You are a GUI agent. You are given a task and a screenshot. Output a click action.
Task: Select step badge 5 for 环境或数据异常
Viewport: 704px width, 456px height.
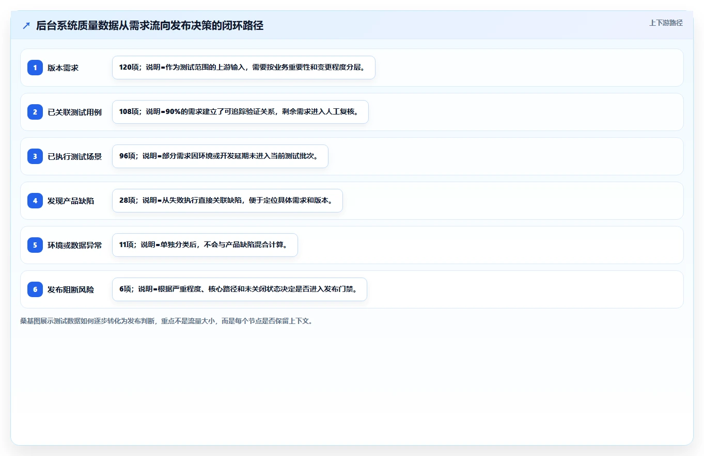[x=35, y=245]
